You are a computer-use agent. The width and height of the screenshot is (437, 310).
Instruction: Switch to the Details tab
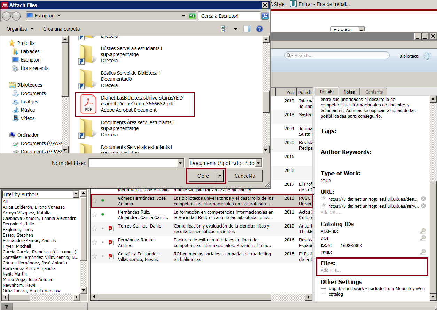327,92
